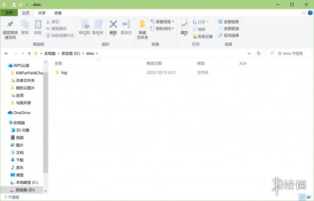Screen dimensions: 314x201
Task: Click the red X Delete (删除) icon
Action: click(113, 24)
